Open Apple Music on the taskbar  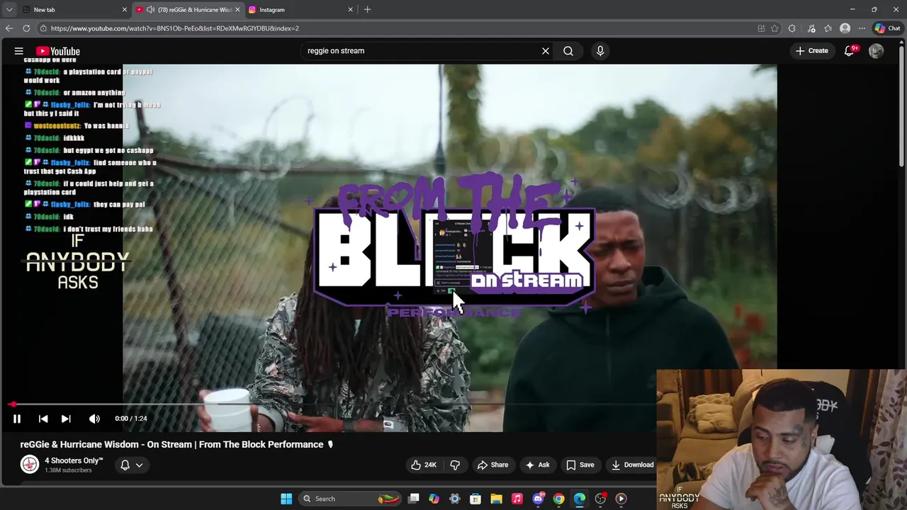click(x=517, y=499)
